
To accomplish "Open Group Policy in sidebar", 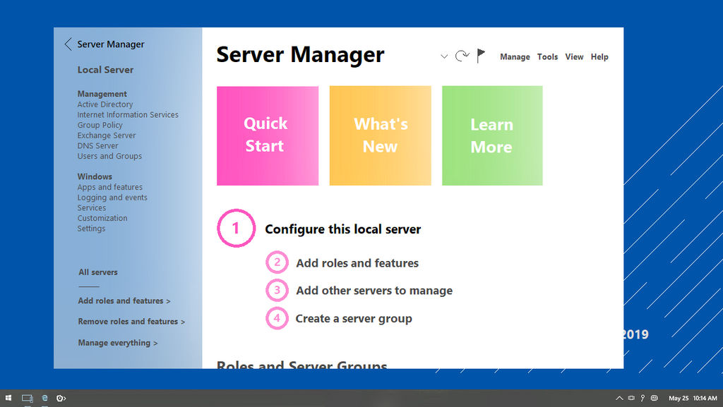I will (x=100, y=126).
